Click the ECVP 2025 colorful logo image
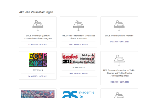 pyautogui.click(x=38, y=60)
